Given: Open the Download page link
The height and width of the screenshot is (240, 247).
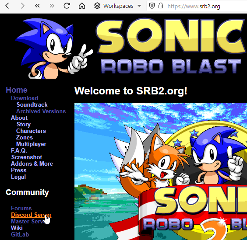Looking at the screenshot, I should pyautogui.click(x=25, y=98).
